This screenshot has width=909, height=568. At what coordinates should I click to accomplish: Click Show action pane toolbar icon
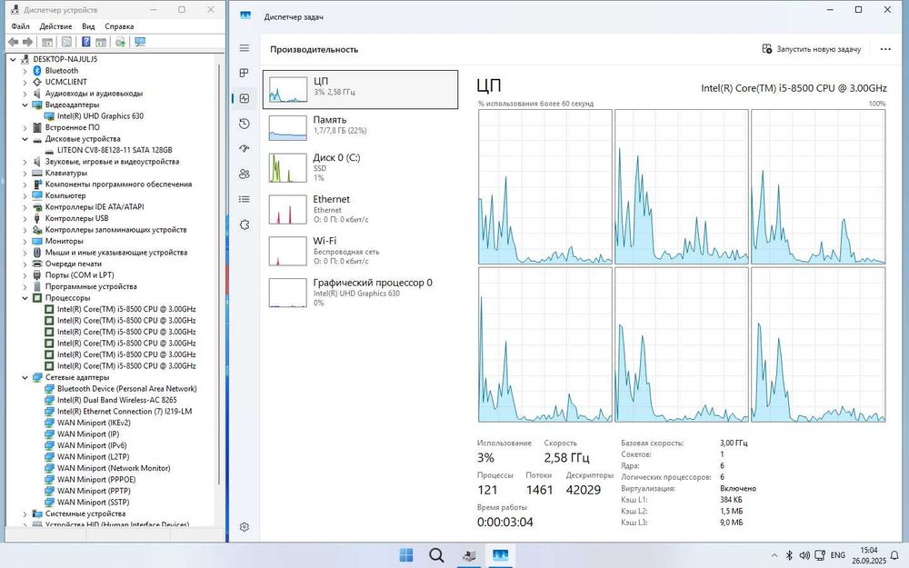pyautogui.click(x=101, y=42)
